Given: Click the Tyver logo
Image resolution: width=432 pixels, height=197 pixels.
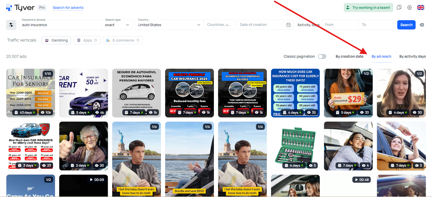Looking at the screenshot, I should (21, 8).
